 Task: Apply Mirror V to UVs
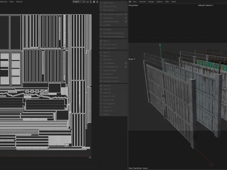[113, 56]
